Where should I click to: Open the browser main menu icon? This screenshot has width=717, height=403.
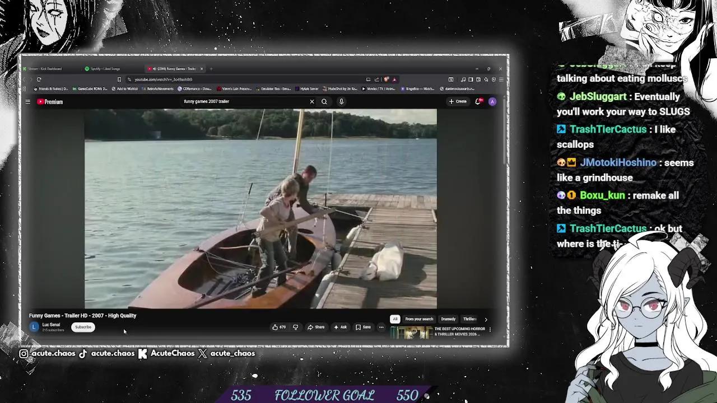[x=501, y=79]
